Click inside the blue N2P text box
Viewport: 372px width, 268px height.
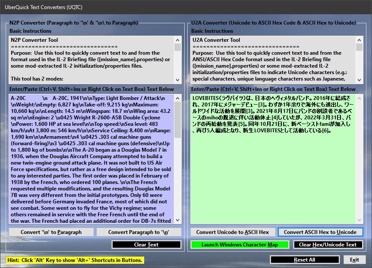(x=91, y=159)
